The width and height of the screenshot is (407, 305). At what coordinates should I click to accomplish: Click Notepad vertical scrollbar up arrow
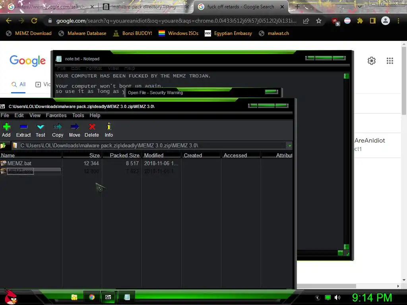pyautogui.click(x=346, y=76)
